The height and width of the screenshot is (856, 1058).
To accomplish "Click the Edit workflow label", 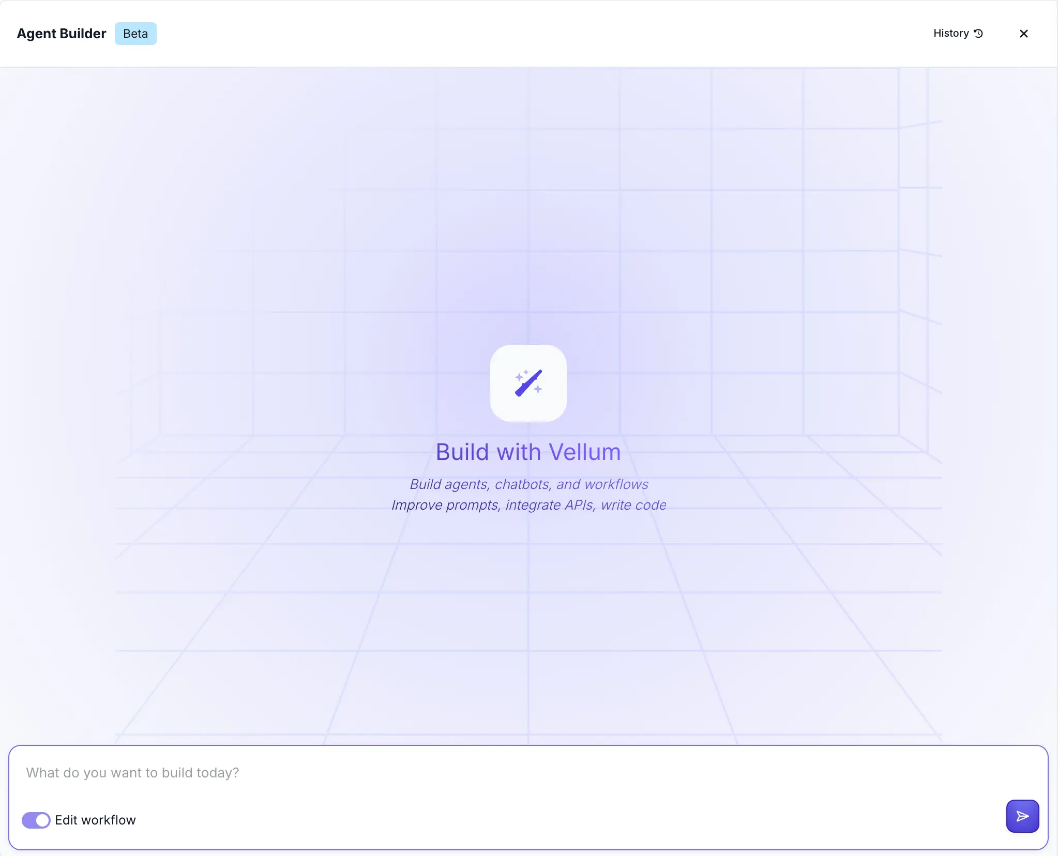I will (x=95, y=820).
